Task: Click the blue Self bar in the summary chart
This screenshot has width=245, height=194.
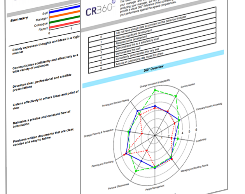Action: 65,9
